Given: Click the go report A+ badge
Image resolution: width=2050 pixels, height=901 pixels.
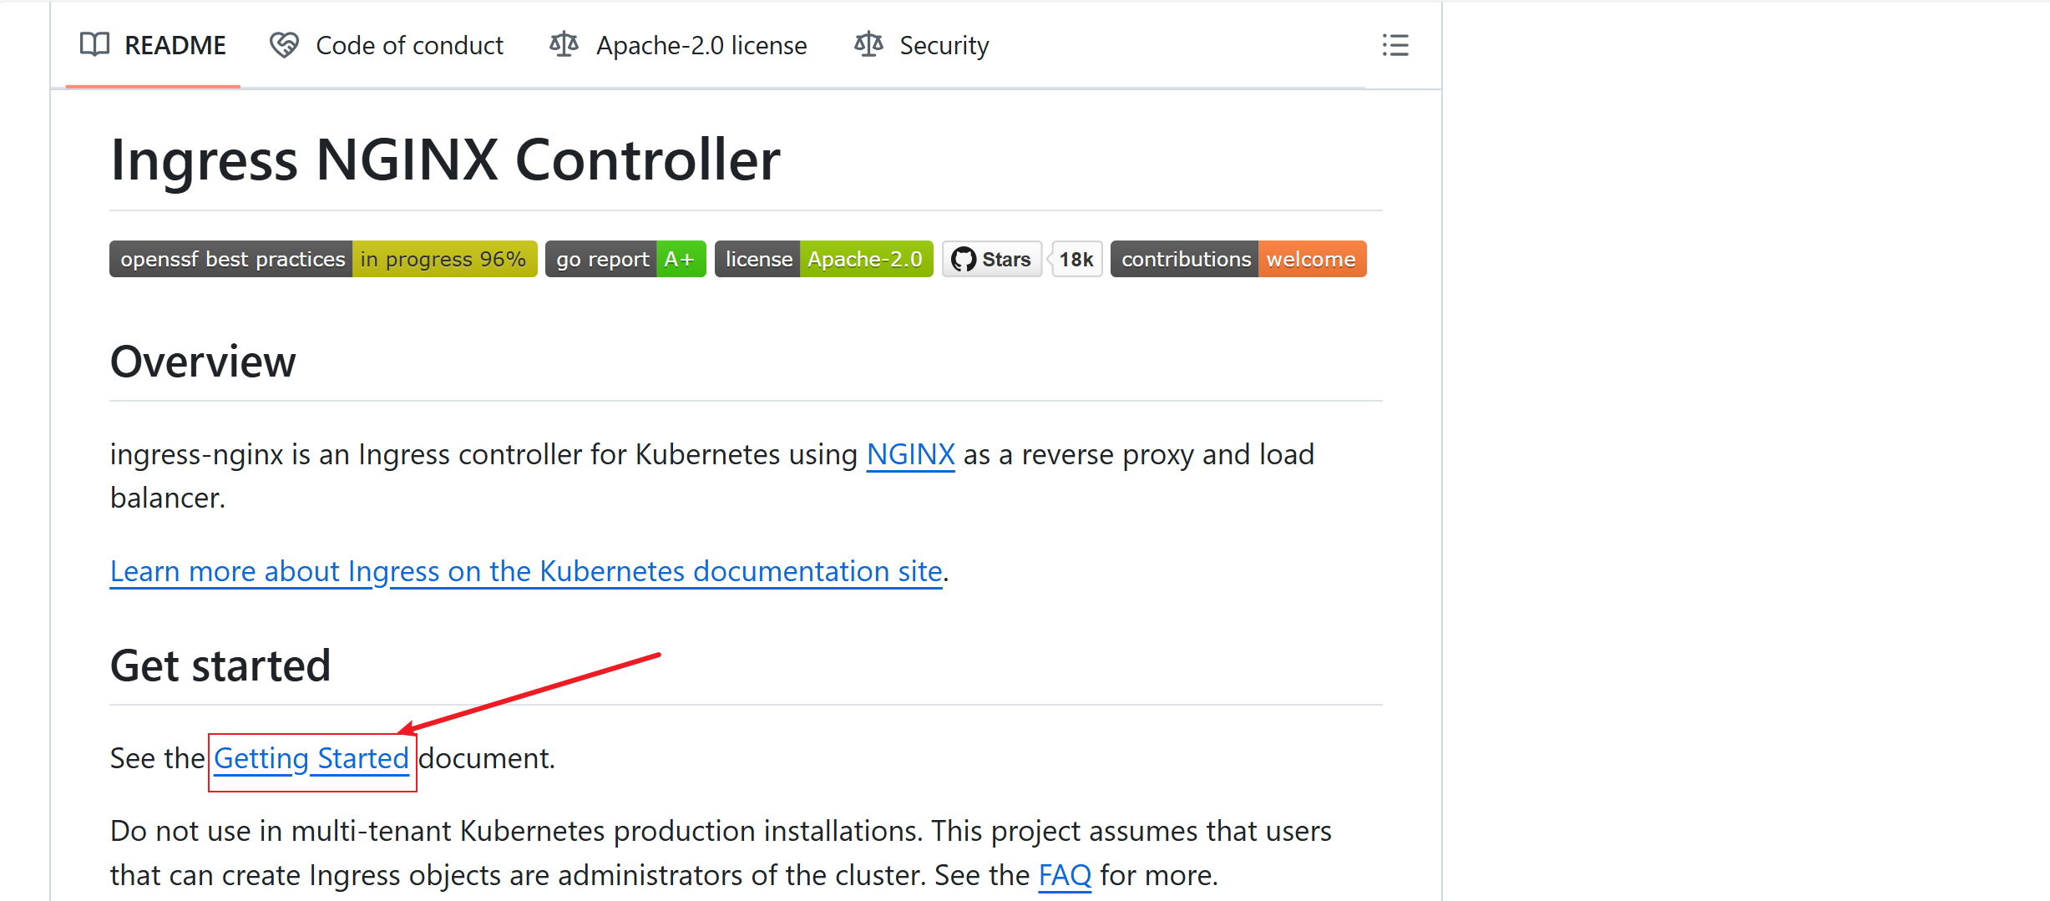Looking at the screenshot, I should click(625, 259).
